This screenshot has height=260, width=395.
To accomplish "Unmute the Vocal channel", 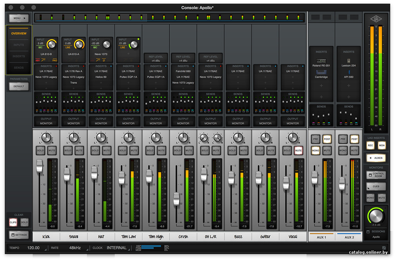I will pos(298,151).
